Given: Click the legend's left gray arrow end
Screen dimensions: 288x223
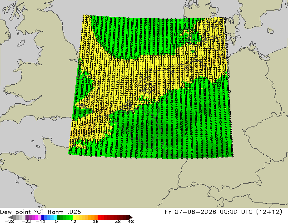Looking at the screenshot, I should (10, 217).
